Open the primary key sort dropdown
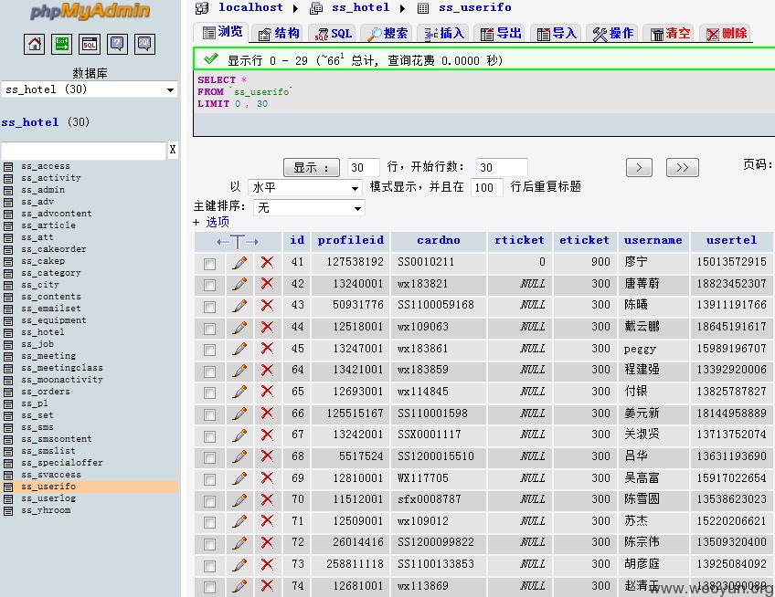The width and height of the screenshot is (775, 597). [x=310, y=208]
